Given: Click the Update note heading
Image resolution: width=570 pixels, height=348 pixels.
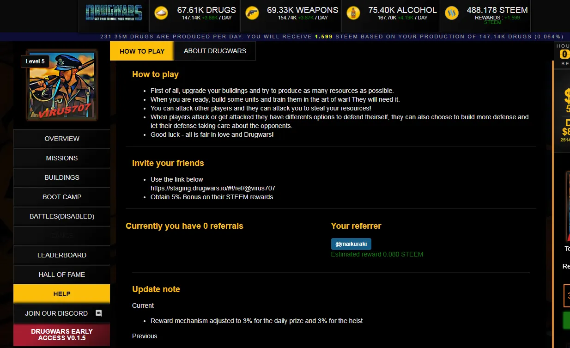Looking at the screenshot, I should [x=156, y=289].
